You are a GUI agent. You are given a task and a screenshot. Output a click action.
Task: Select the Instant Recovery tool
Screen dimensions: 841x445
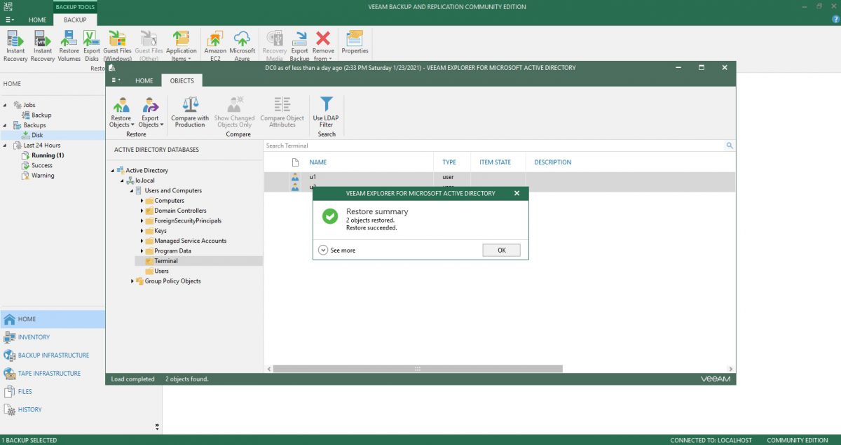coord(15,45)
